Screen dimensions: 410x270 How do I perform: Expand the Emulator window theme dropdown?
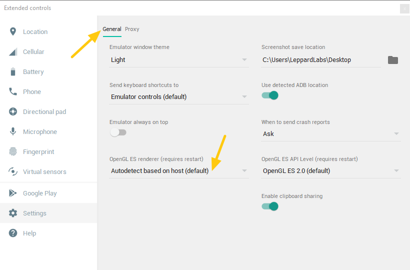point(179,60)
